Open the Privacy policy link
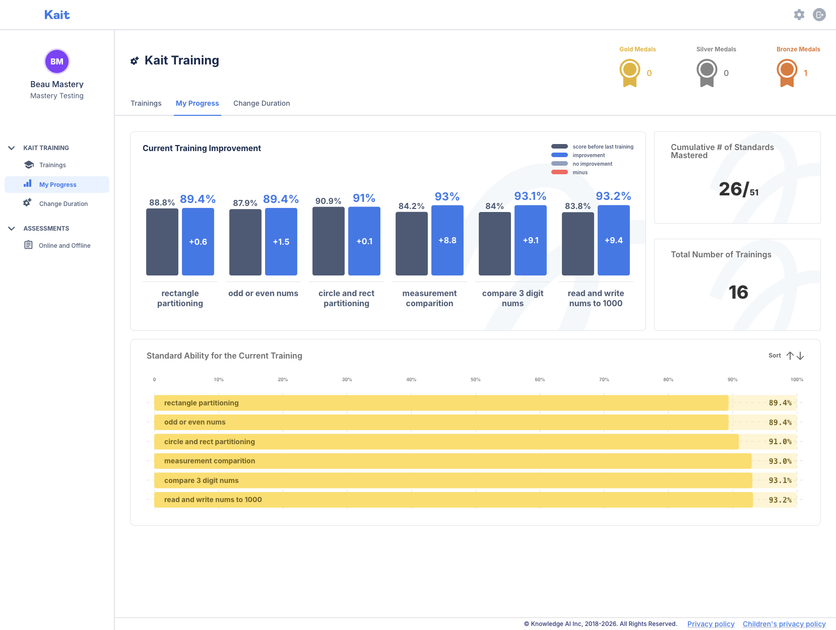 click(711, 623)
